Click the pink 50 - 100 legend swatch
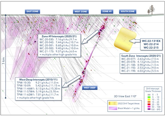Screen dimensions: 165x123 click(149, 107)
